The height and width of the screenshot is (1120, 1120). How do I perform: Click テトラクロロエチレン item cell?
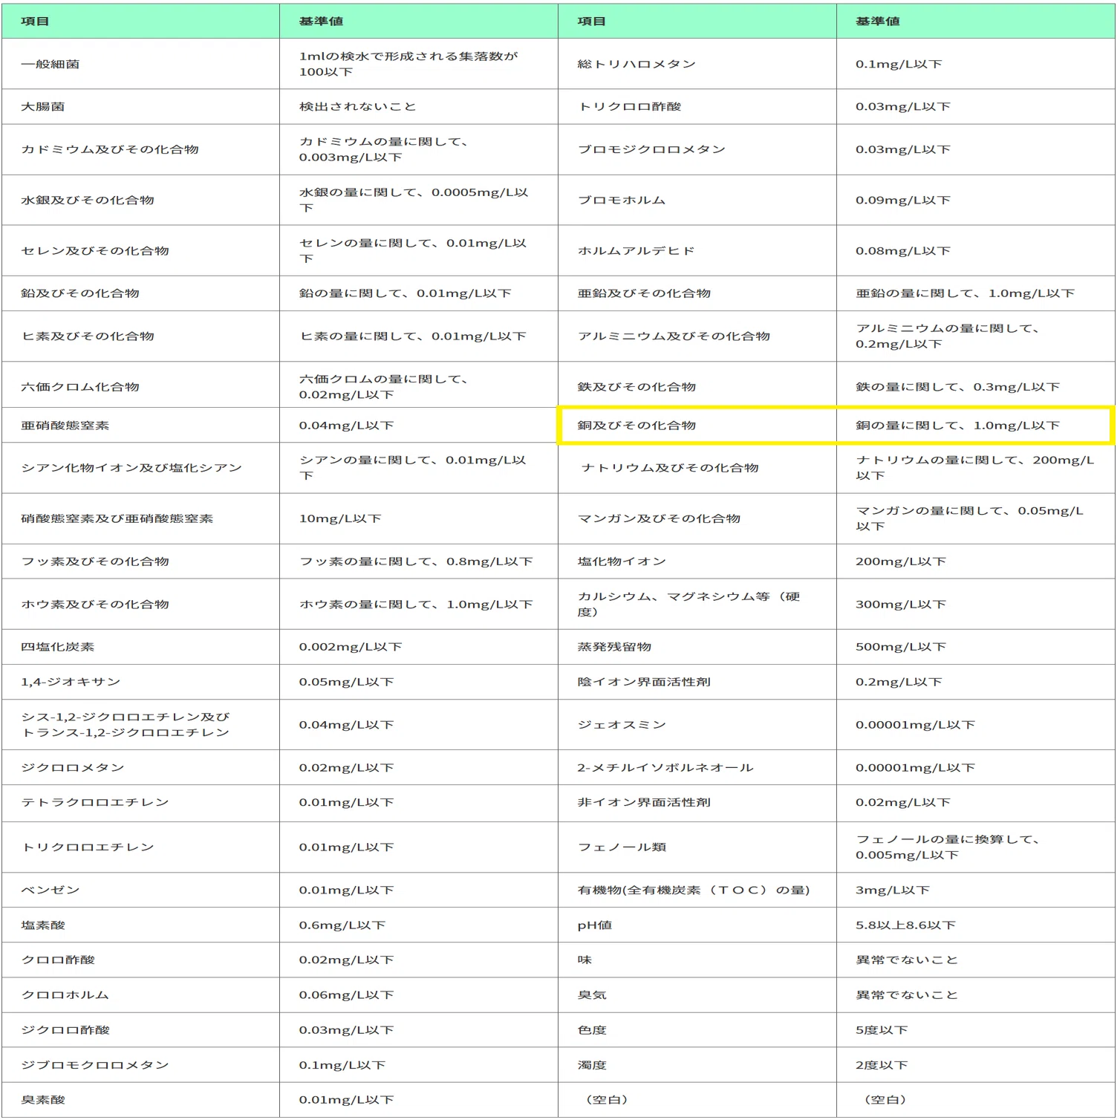[x=140, y=803]
